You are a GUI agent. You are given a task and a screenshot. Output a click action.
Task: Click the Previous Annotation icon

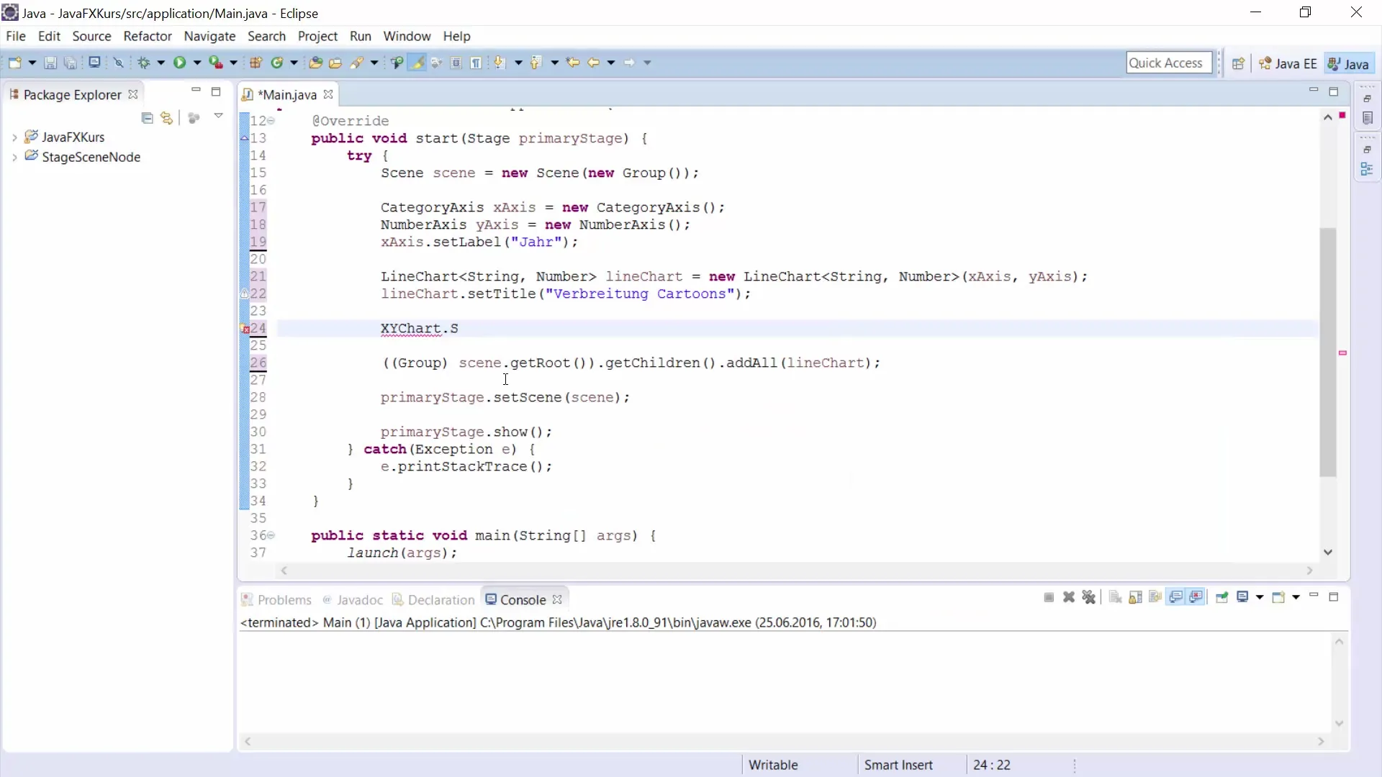click(536, 63)
